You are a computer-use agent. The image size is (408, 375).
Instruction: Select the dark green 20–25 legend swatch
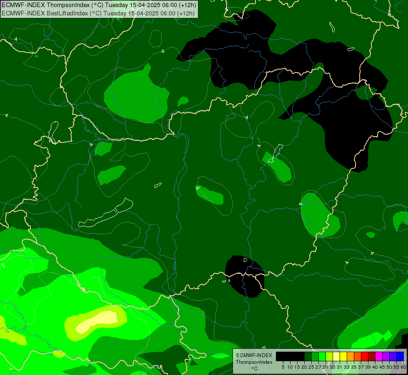pyautogui.click(x=308, y=357)
